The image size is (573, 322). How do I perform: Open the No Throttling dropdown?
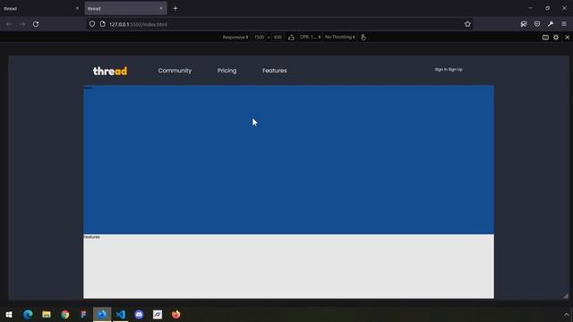[x=340, y=38]
